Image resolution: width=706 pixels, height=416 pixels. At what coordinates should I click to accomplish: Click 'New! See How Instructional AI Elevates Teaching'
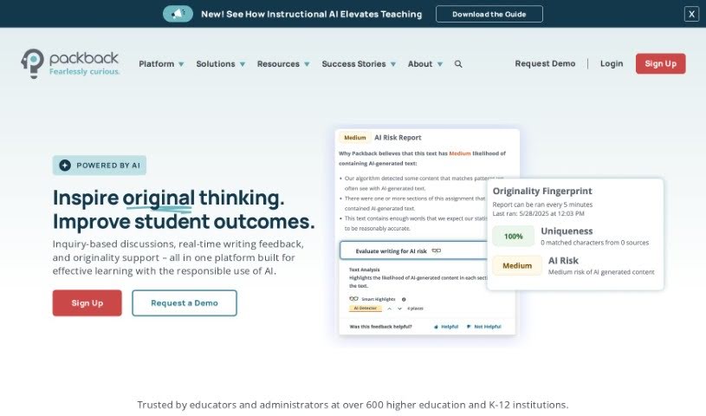pyautogui.click(x=312, y=14)
